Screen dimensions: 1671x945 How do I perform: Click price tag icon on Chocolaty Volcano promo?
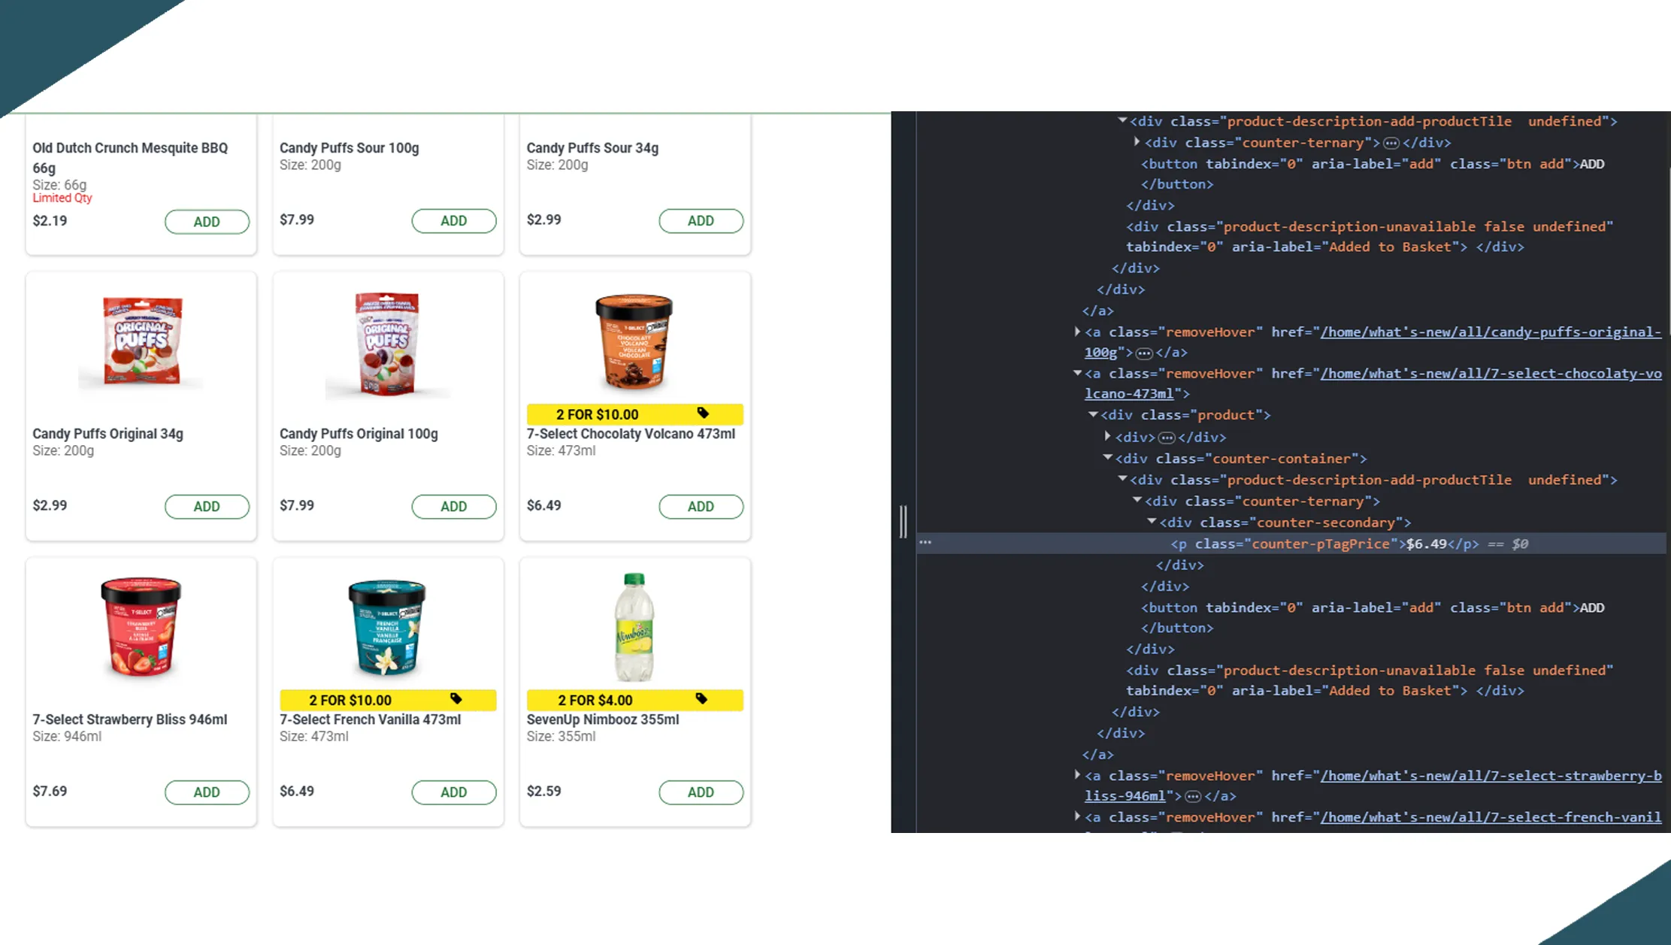[x=702, y=413]
